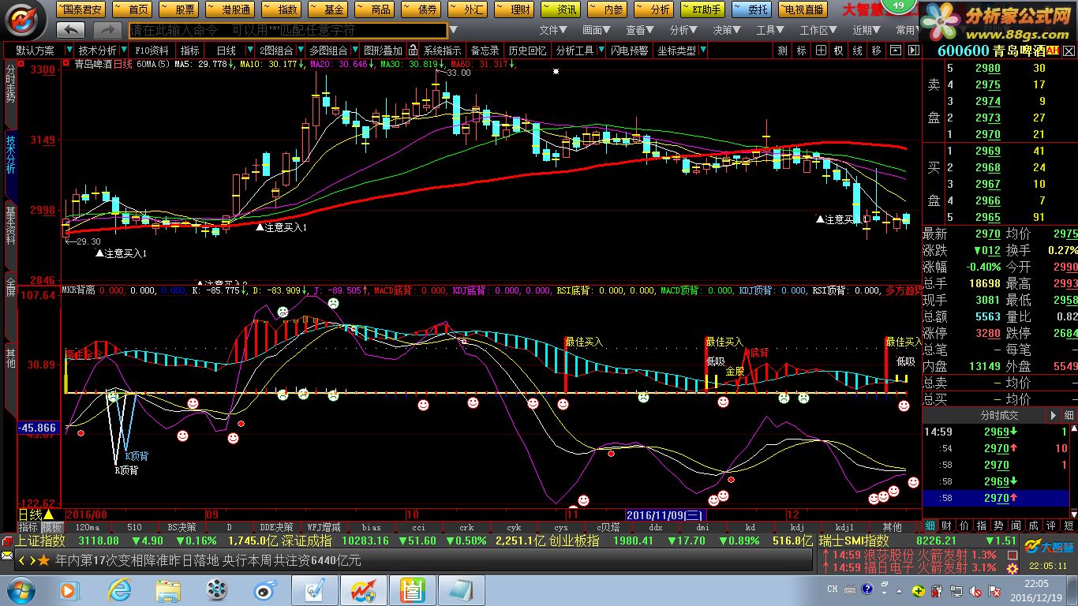Click the 大智慧 logo in status bar
1078x606 pixels.
[x=1048, y=548]
